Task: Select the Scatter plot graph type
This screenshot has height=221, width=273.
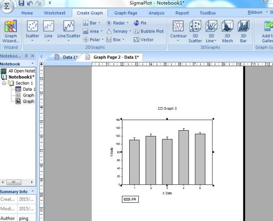Action: [x=32, y=30]
